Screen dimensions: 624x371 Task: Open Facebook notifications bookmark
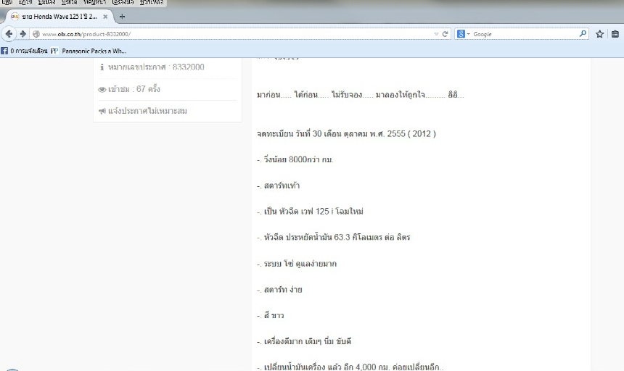(x=24, y=51)
